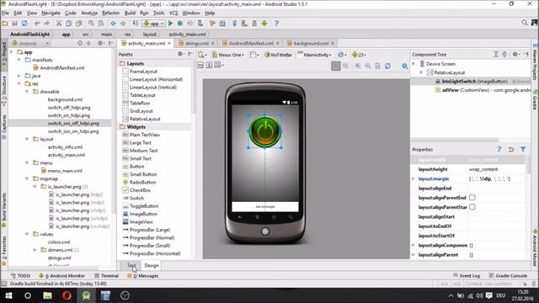Open Opera browser in taskbar

[x=67, y=295]
